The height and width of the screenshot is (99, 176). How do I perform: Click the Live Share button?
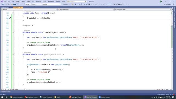coord(167,4)
